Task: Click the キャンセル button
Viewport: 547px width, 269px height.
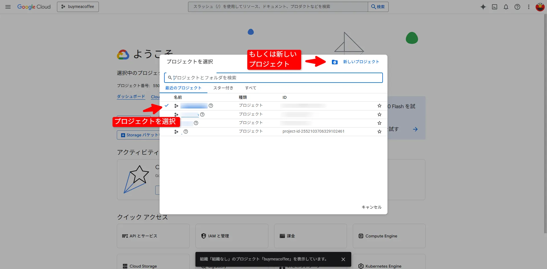Action: tap(372, 207)
